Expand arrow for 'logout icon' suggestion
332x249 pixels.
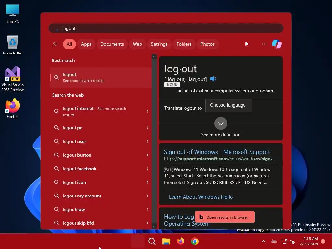coord(147,182)
